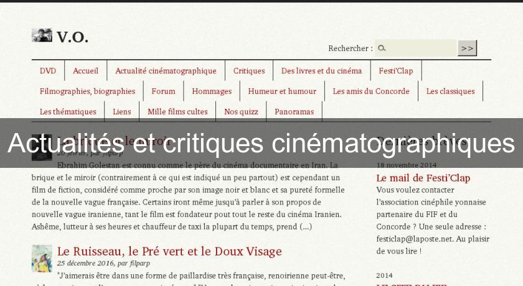523x286 pixels.
Task: Open Le mail de Festi'Clap link
Action: (423, 178)
